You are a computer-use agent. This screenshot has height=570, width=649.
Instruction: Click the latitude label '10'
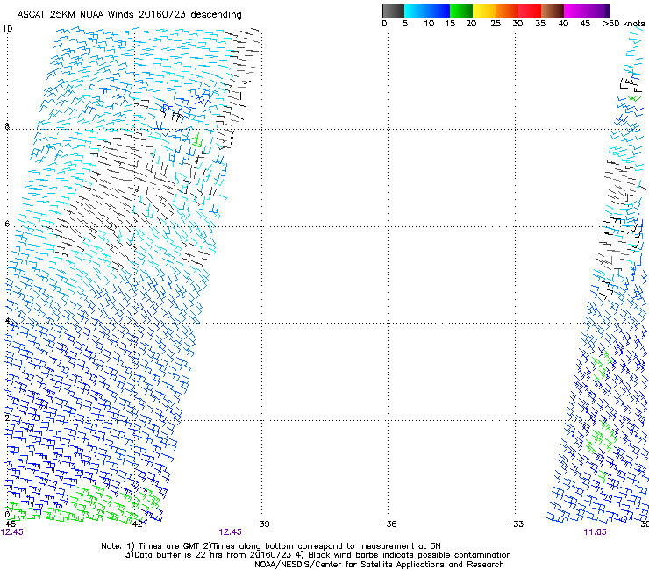(7, 29)
